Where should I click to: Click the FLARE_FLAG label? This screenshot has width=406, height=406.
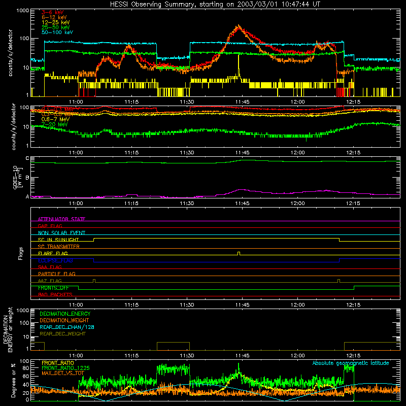(53, 253)
